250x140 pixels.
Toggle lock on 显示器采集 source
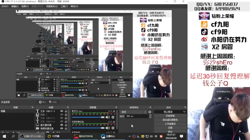pyautogui.click(x=66, y=125)
